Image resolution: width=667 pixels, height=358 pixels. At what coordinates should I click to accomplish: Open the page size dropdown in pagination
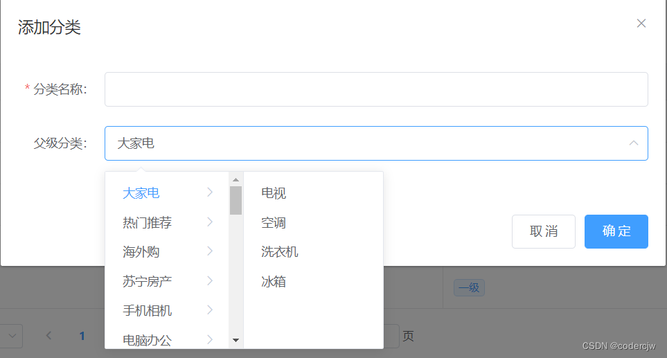[x=12, y=336]
